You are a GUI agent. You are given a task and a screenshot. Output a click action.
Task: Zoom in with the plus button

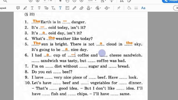tap(81, 1)
